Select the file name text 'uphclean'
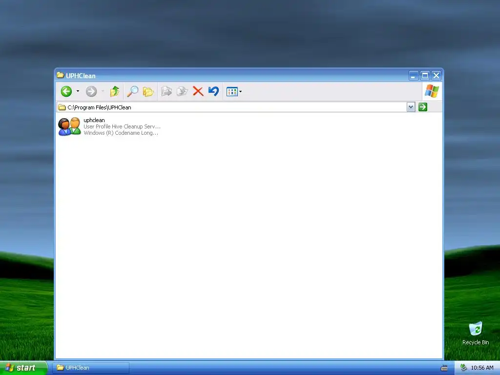The width and height of the screenshot is (500, 375). tap(94, 120)
